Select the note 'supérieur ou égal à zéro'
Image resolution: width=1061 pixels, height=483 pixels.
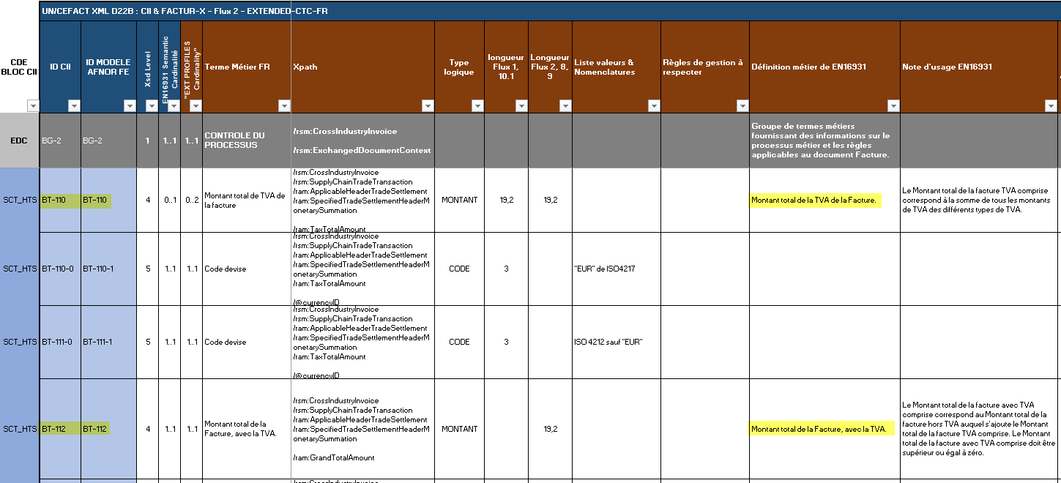[980, 429]
